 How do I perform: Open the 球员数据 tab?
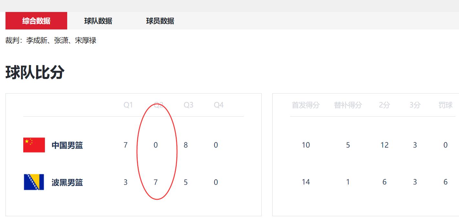(160, 21)
